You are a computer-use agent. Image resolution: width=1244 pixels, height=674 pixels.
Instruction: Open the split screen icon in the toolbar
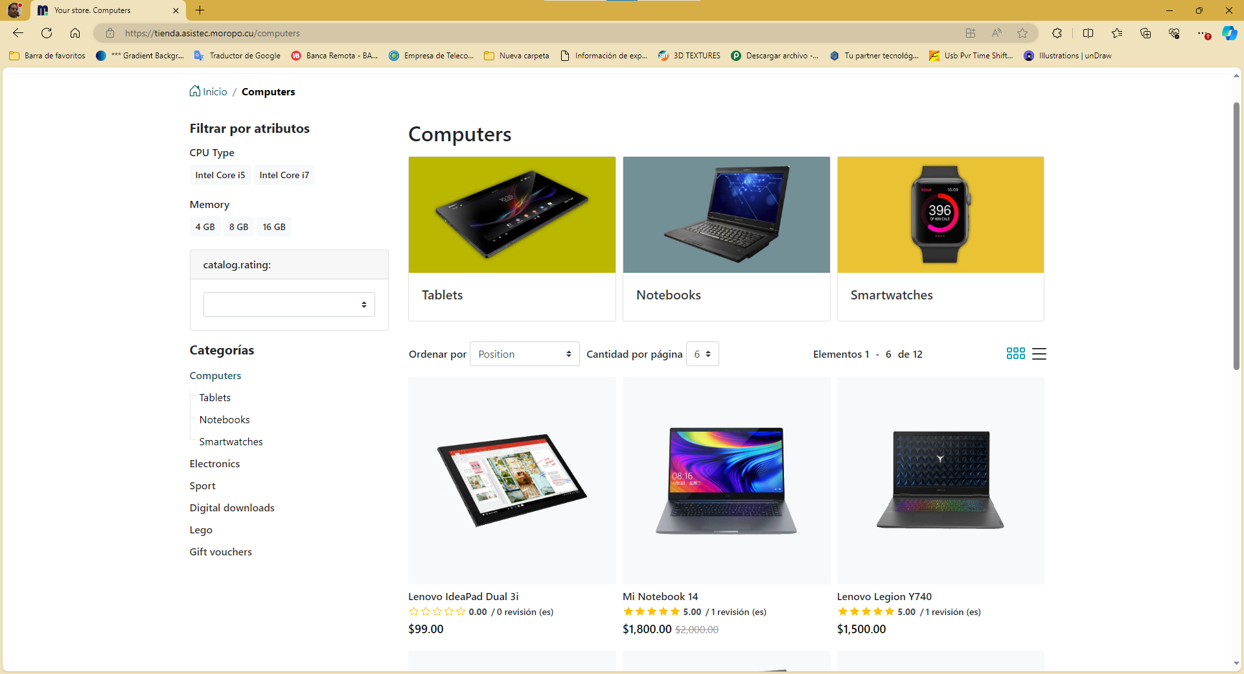pos(1088,33)
